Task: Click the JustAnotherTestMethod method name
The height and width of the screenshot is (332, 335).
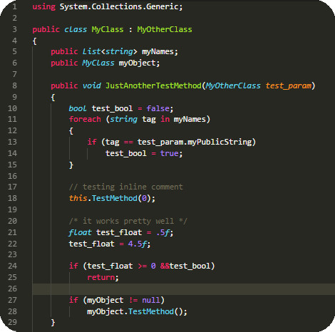Action: click(x=153, y=85)
